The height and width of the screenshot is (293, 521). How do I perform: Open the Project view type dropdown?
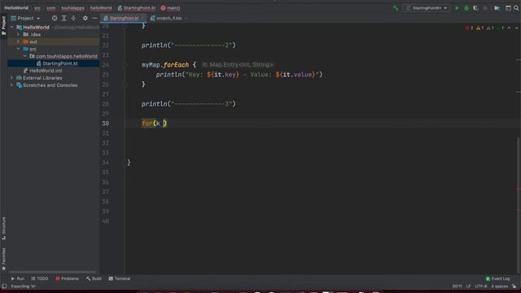25,18
